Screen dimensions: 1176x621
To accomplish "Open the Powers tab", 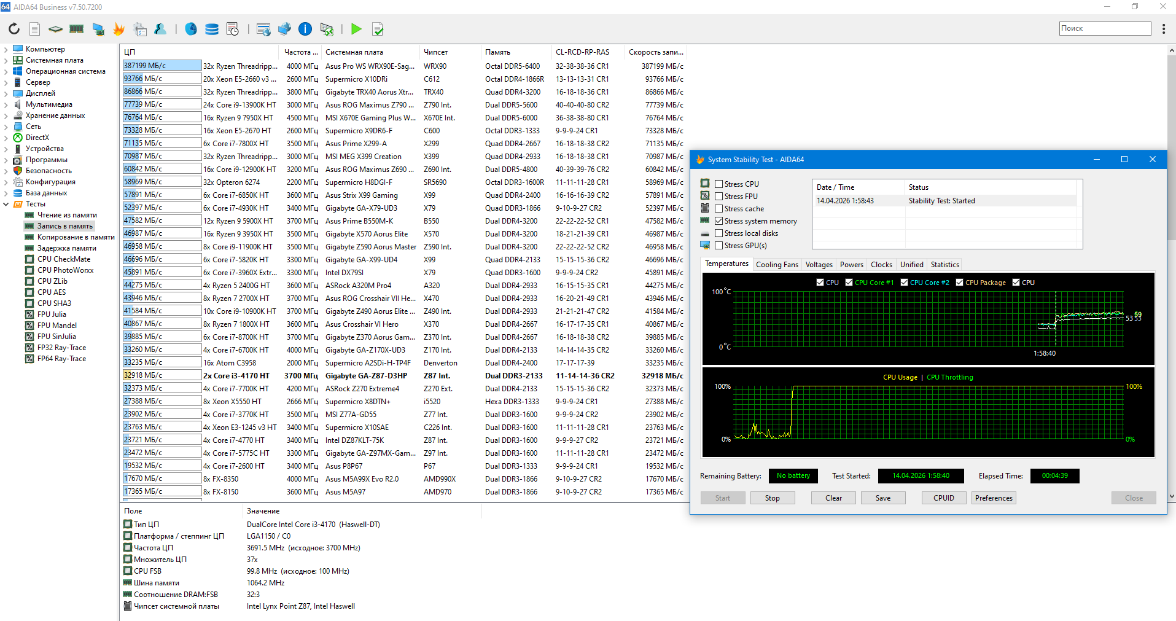I will point(851,265).
